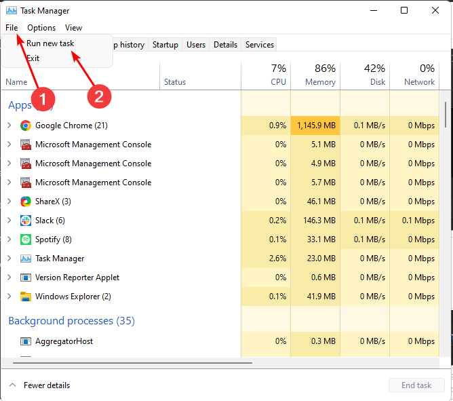Click Slack's 0.1 Mbps network cell

[414, 221]
